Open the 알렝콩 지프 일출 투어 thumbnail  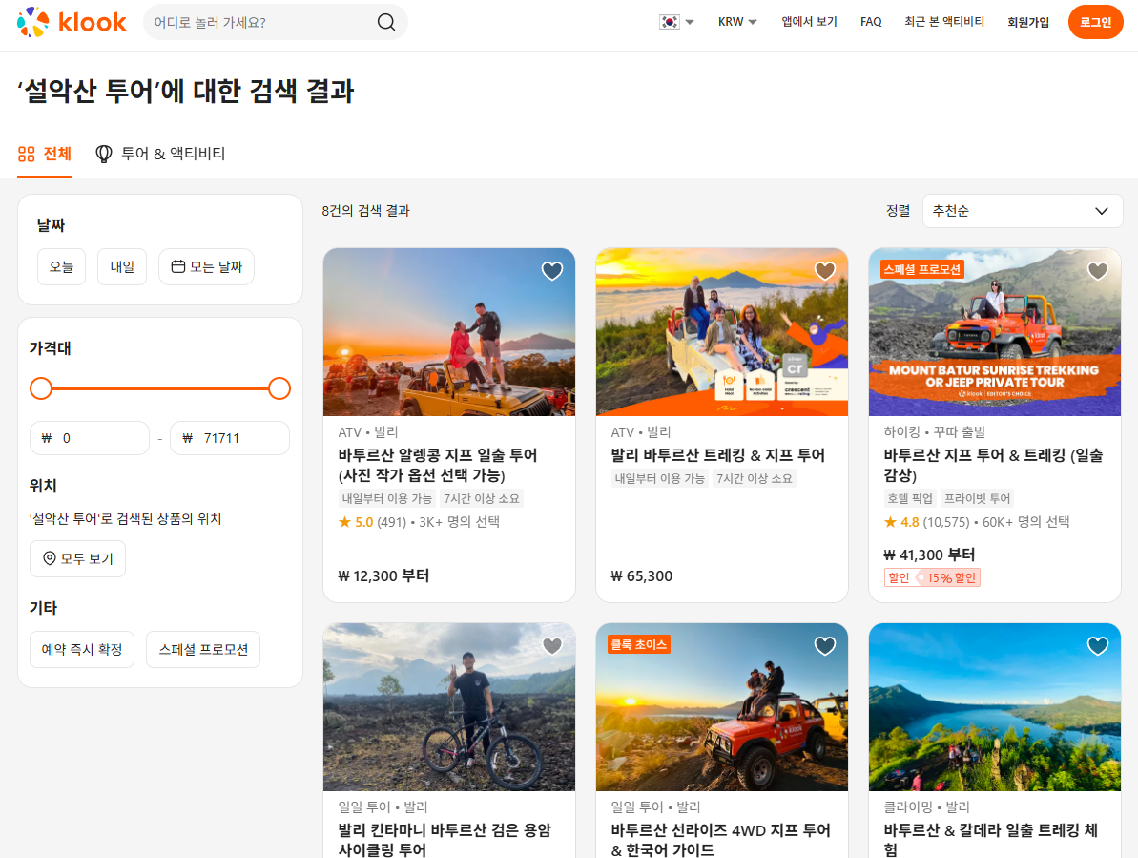[x=449, y=332]
